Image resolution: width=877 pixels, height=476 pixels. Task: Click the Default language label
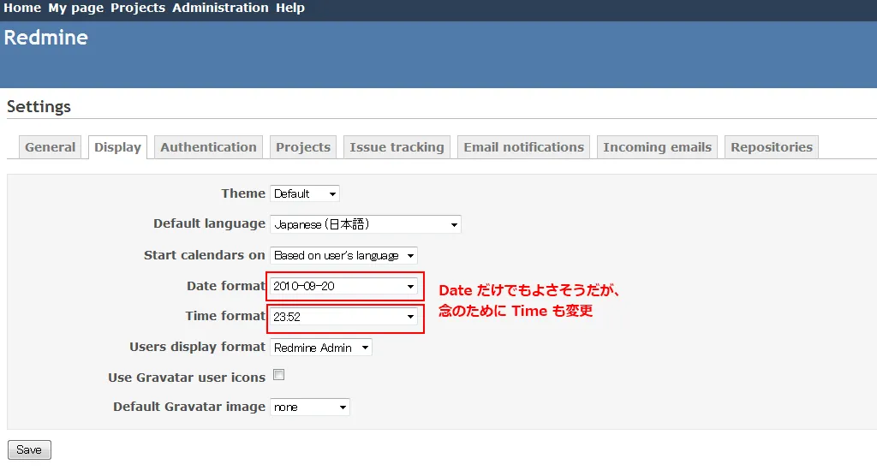pyautogui.click(x=209, y=223)
